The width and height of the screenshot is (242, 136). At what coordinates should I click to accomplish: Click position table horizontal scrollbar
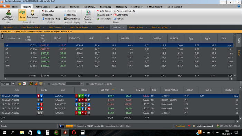[119, 79]
